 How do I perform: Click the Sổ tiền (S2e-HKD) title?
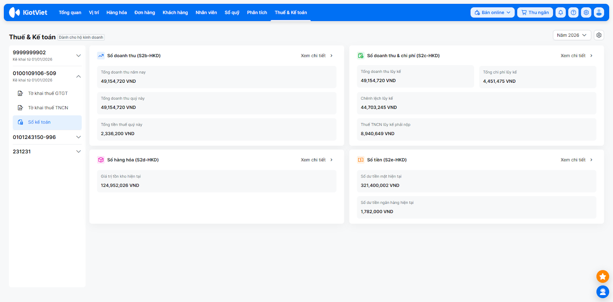(387, 160)
